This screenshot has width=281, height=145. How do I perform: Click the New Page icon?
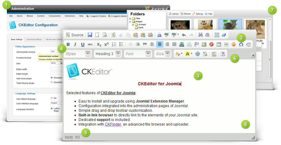tap(97, 35)
